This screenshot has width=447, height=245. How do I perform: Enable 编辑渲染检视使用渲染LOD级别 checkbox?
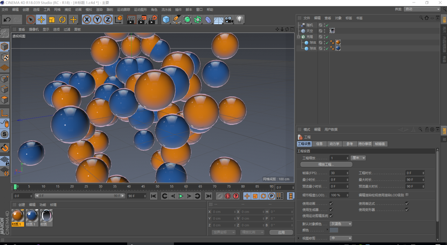(407, 195)
